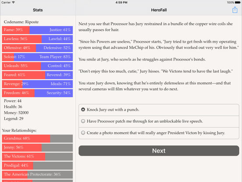Image resolution: width=242 pixels, height=182 pixels.
Task: Click the Fame/Justice stat bar
Action: coord(37,30)
